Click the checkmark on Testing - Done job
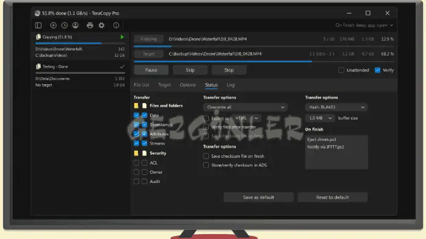The image size is (426, 239). (x=122, y=66)
